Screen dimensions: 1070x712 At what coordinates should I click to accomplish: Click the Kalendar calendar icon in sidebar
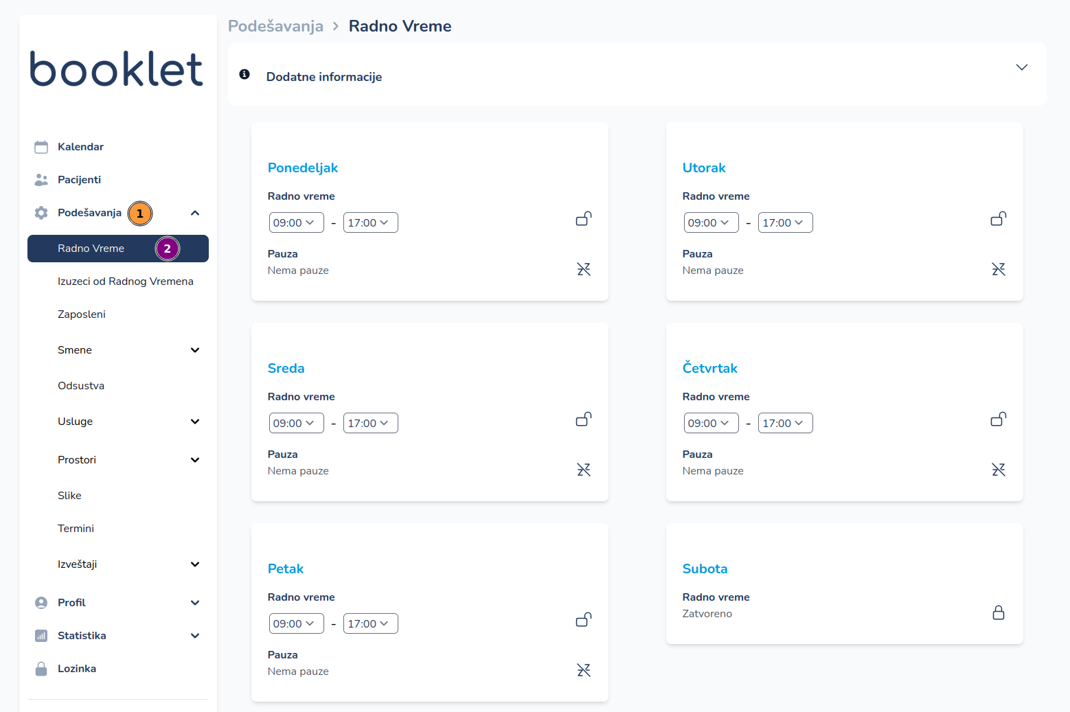[x=41, y=147]
